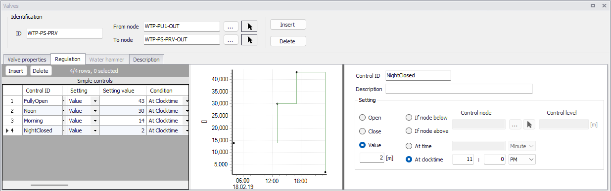Click the Delete button beside Identification

coord(288,41)
